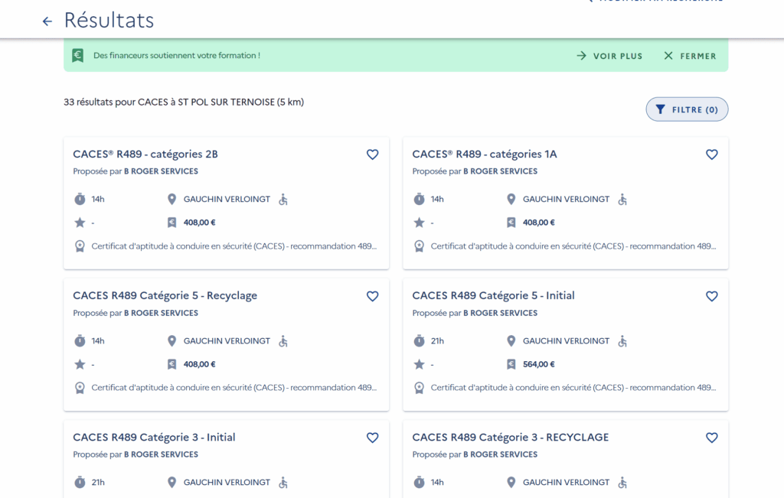Open CACES R489 Catégorie 5 - Recyclage title
This screenshot has width=784, height=498.
[165, 296]
